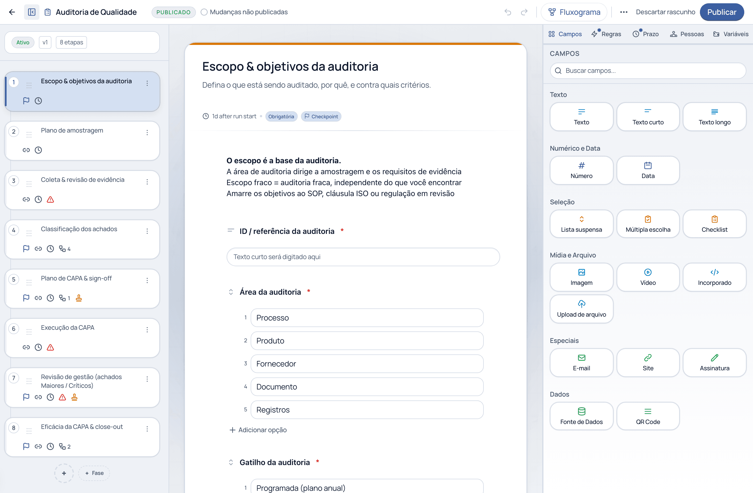
Task: Add a Vídeo field
Action: coord(648,277)
